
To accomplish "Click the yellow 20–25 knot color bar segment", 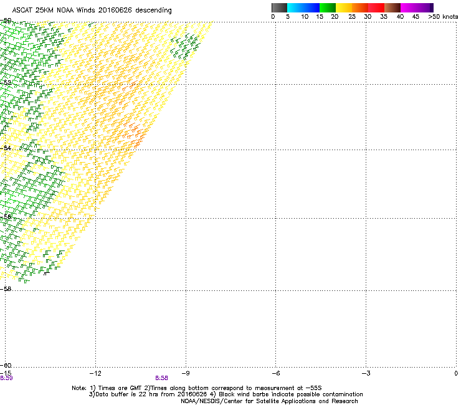I will pos(344,7).
